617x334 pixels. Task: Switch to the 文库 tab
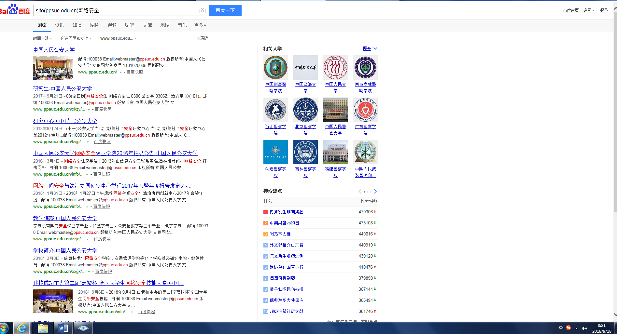tap(147, 25)
